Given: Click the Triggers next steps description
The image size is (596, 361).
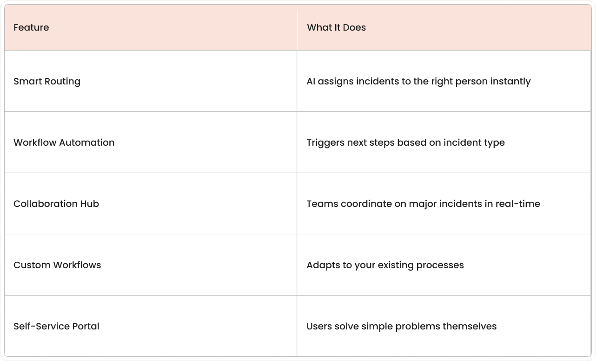Looking at the screenshot, I should [405, 142].
